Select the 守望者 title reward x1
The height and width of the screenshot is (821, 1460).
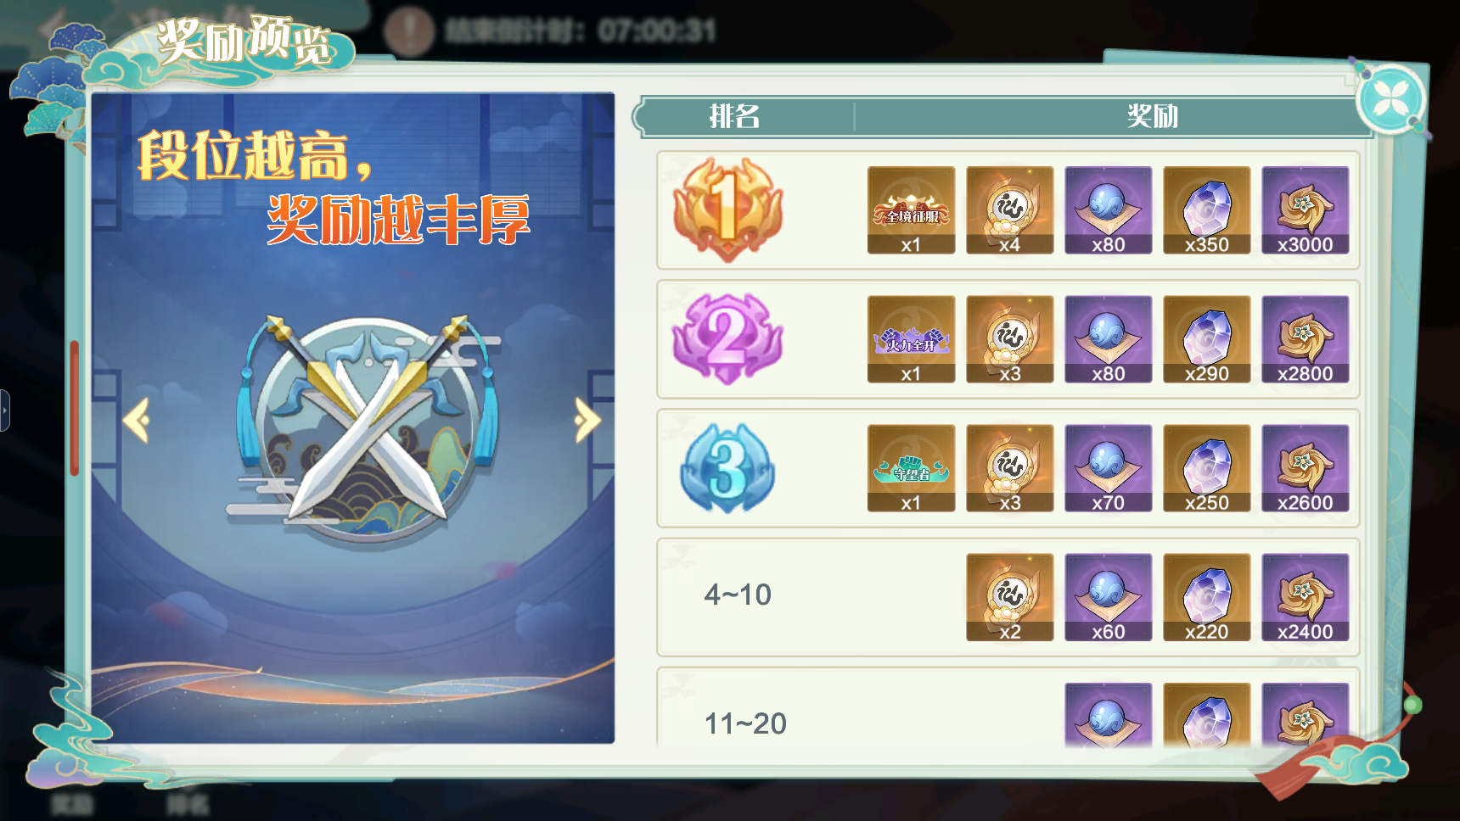point(911,467)
